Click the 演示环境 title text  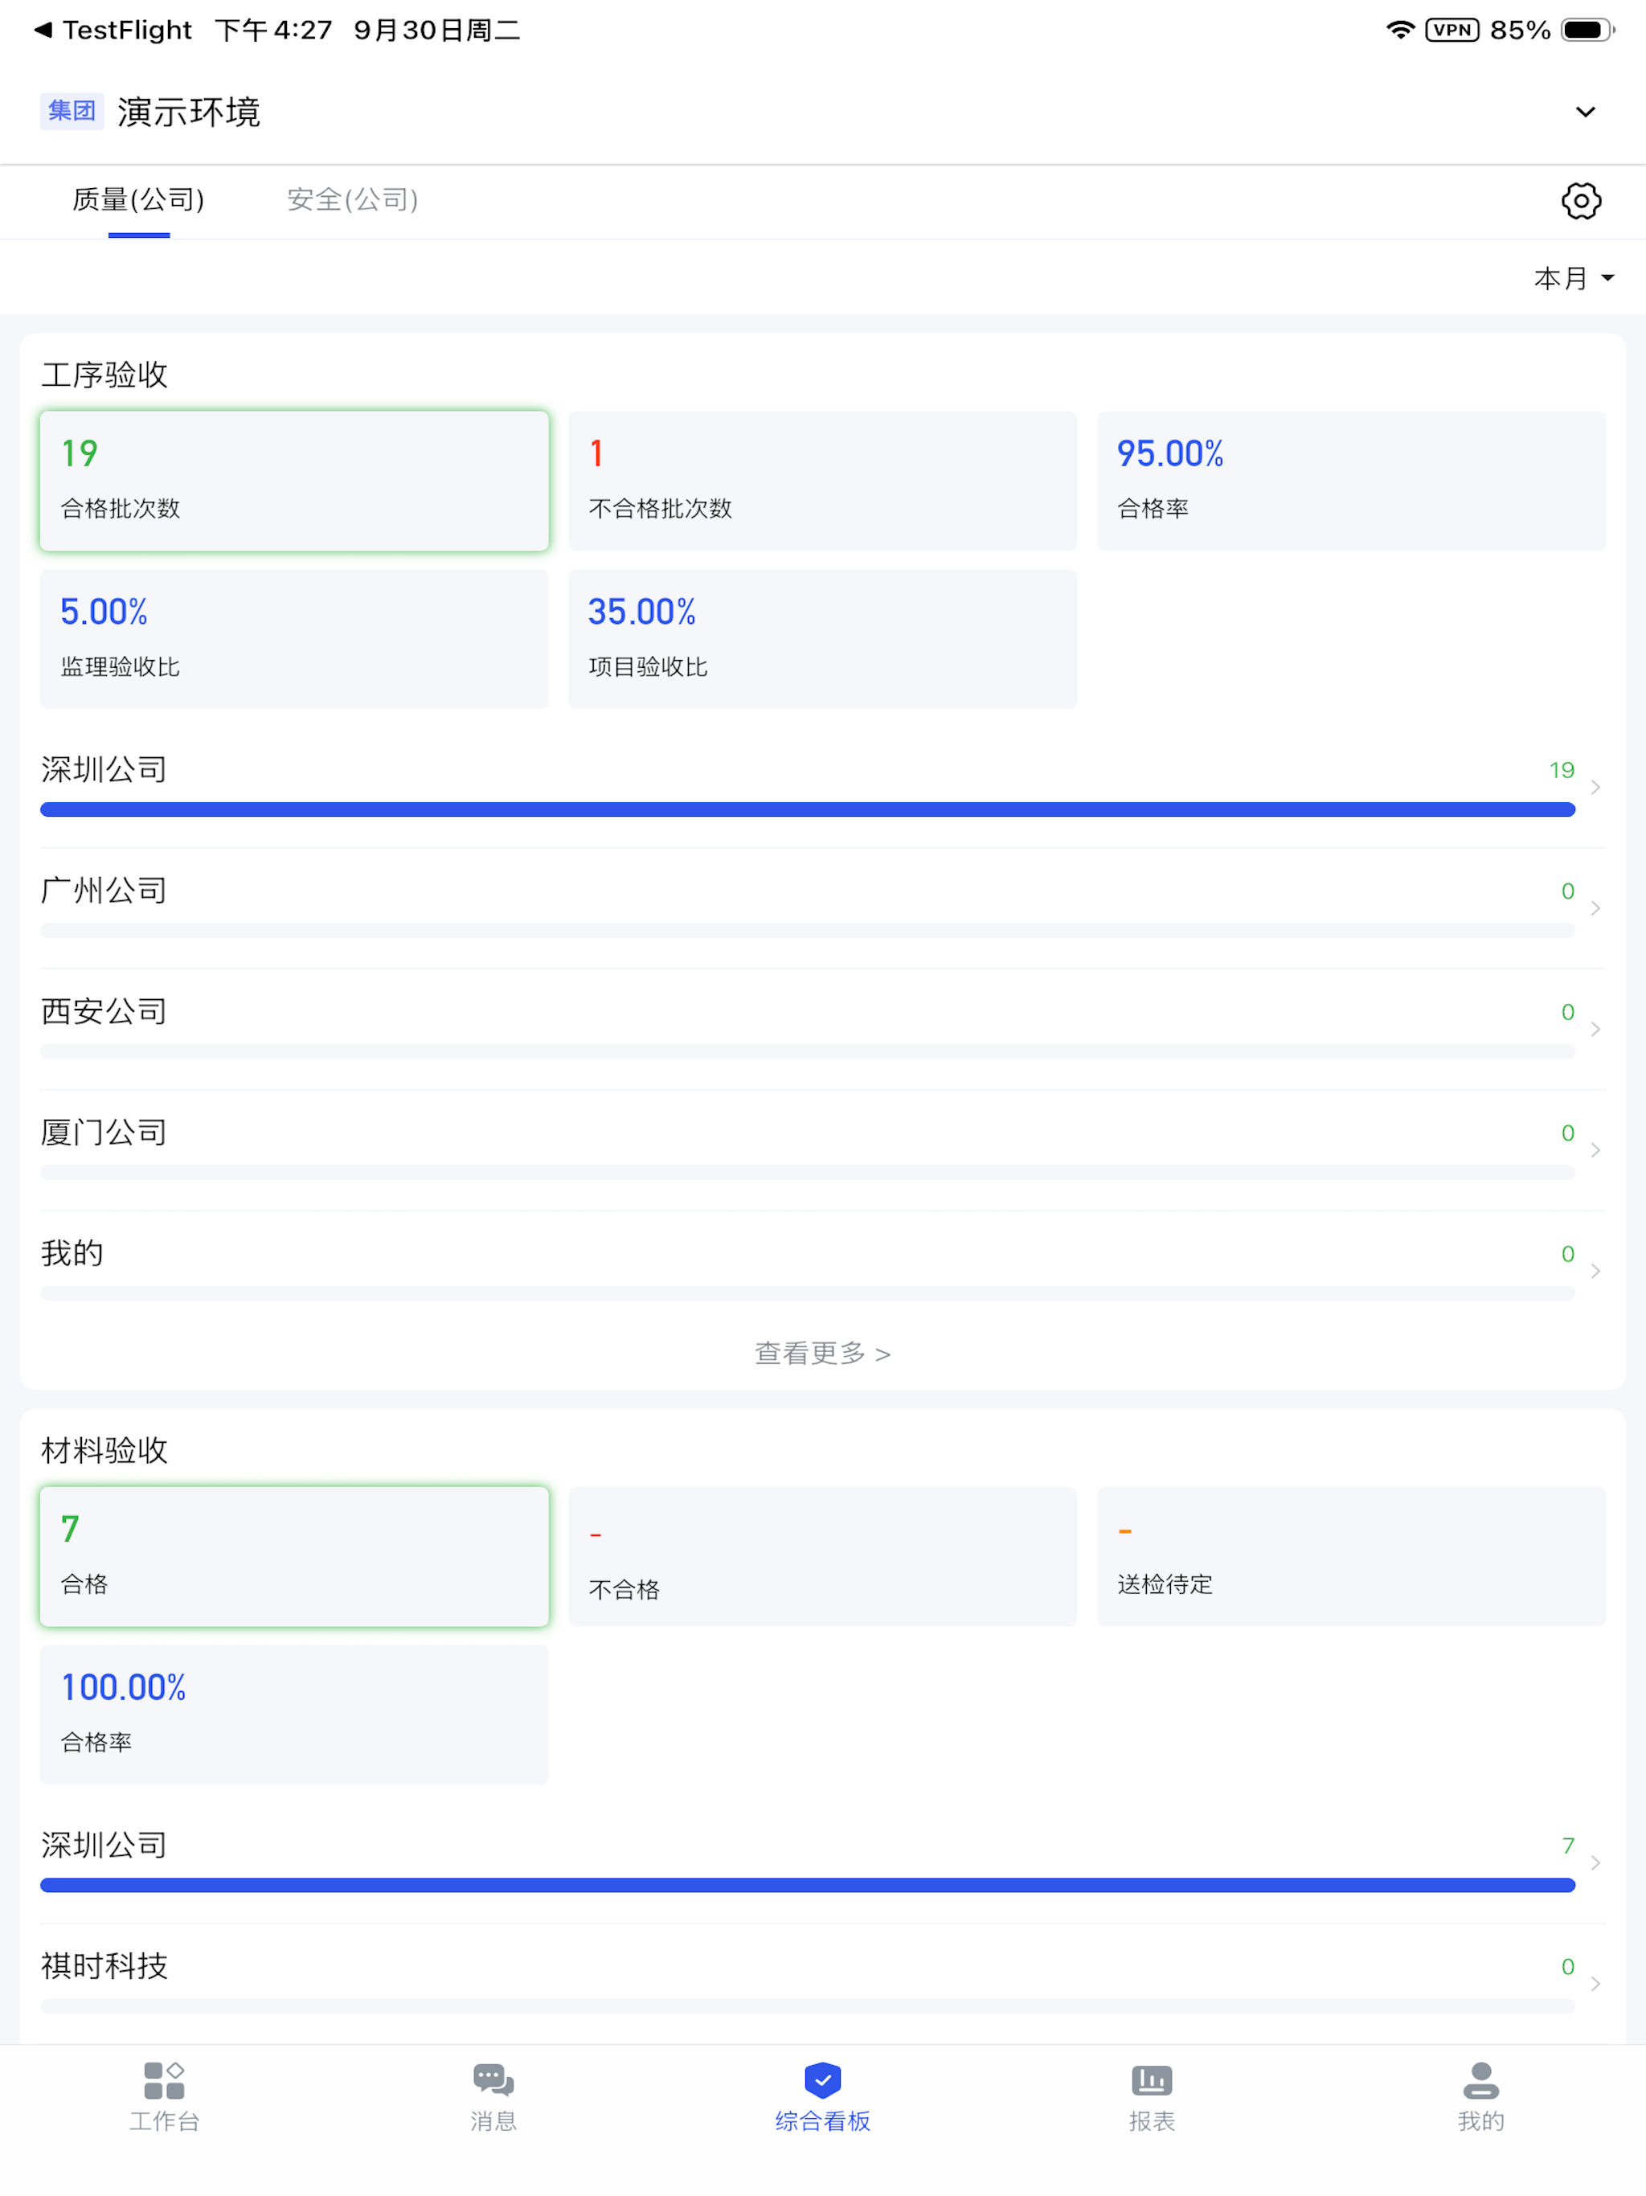coord(189,113)
